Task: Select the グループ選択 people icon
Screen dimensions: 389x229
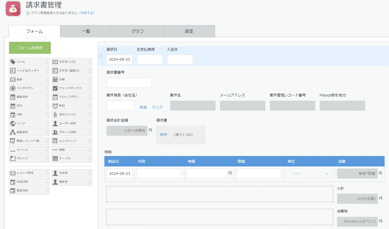Action: (x=55, y=132)
